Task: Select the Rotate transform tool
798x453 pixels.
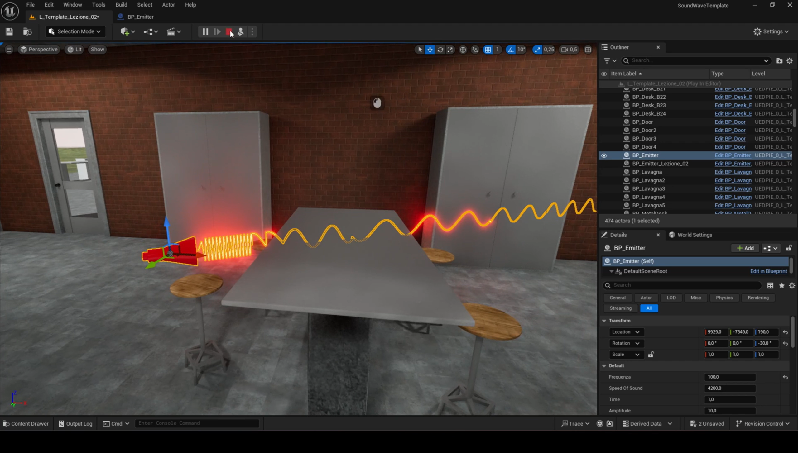Action: [x=440, y=50]
